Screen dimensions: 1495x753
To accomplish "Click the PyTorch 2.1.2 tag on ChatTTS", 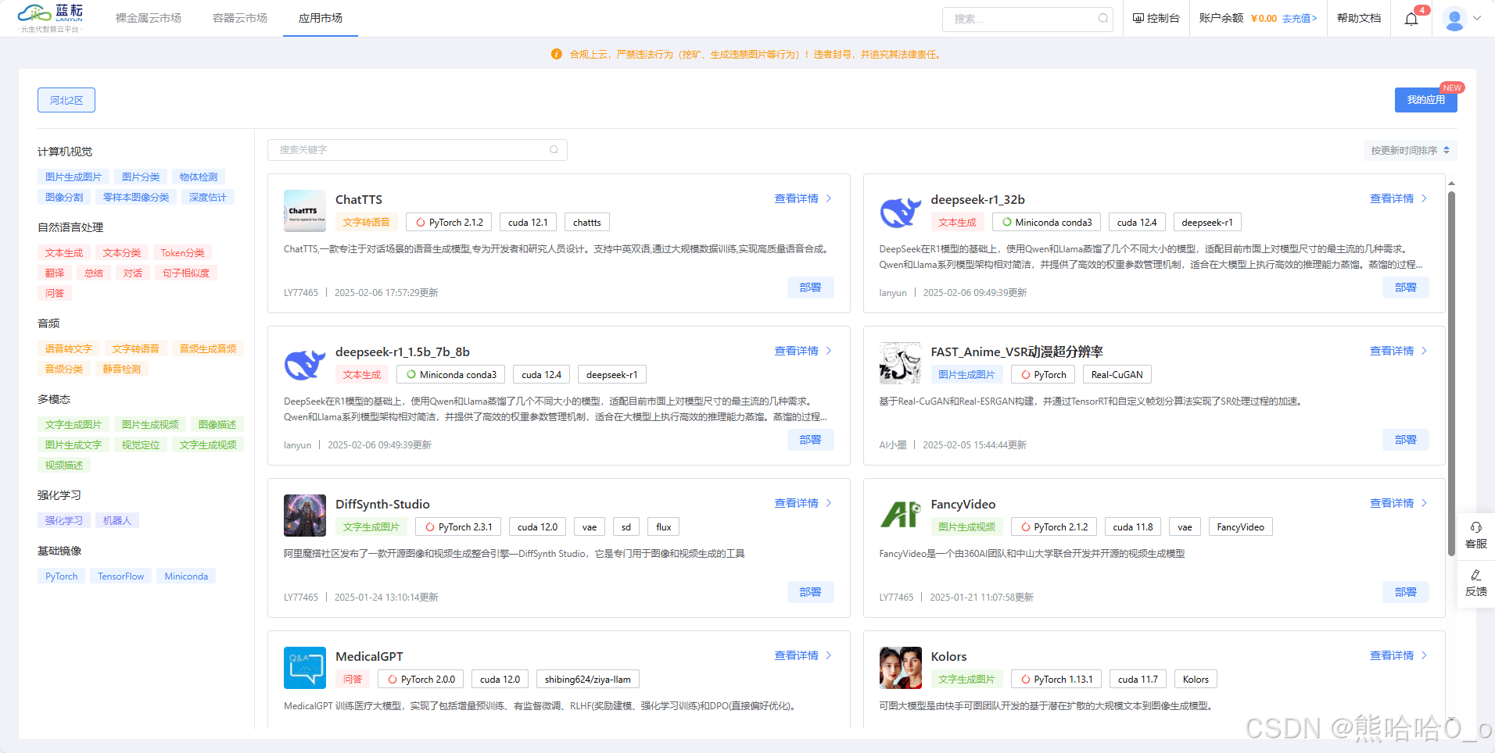I will coord(450,223).
